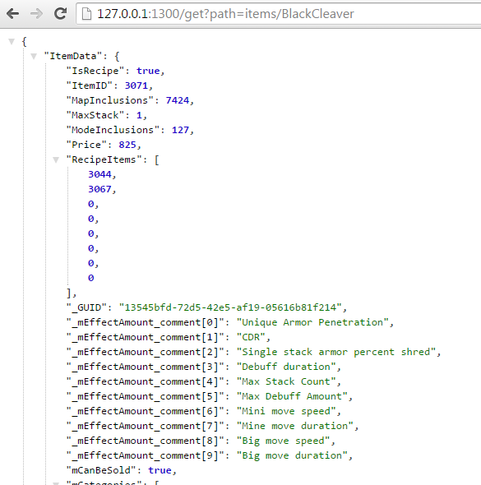Click the "Mine move duration" value
Screen dimensions: 481x485
coord(295,427)
